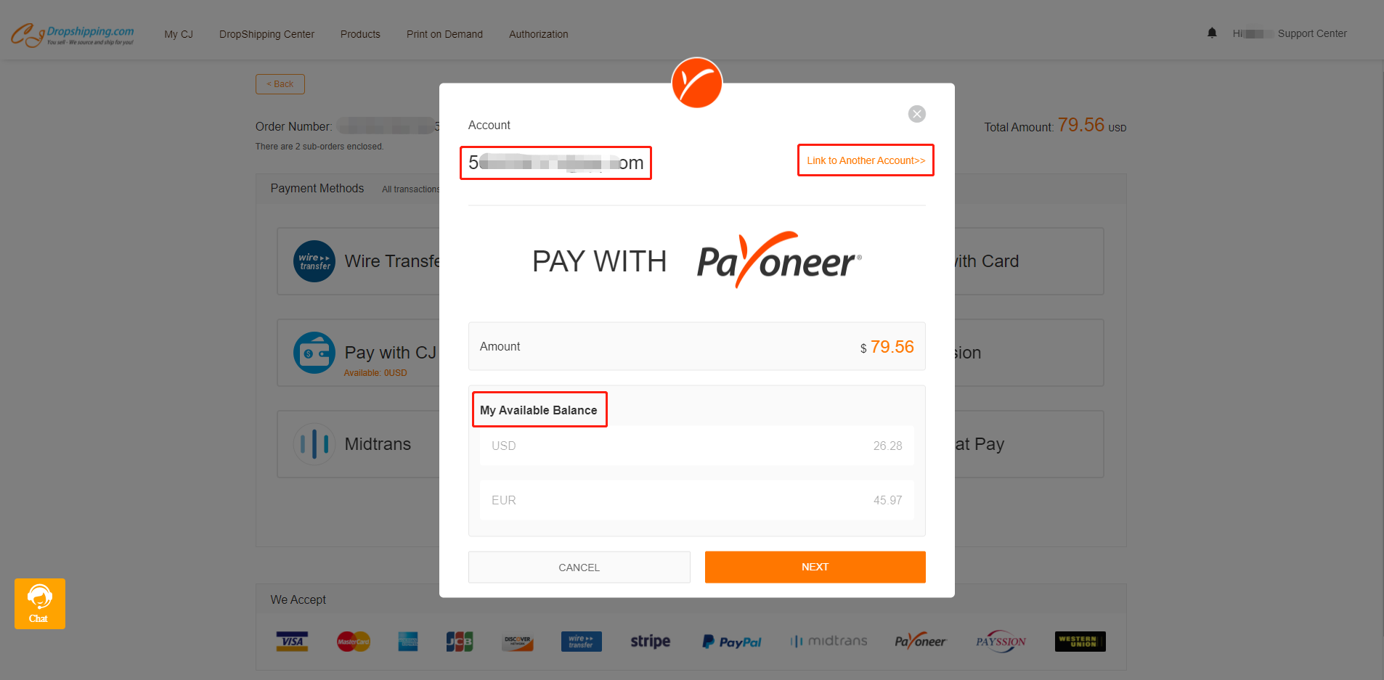Click the Stripe logo in We Accept

pyautogui.click(x=651, y=642)
